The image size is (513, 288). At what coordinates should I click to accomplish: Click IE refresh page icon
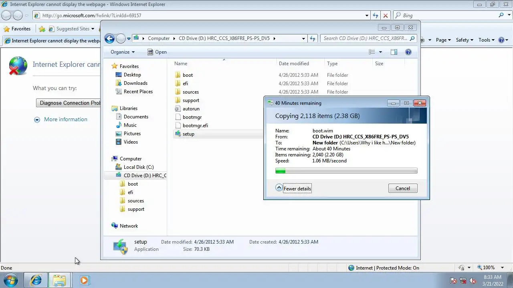click(x=376, y=15)
